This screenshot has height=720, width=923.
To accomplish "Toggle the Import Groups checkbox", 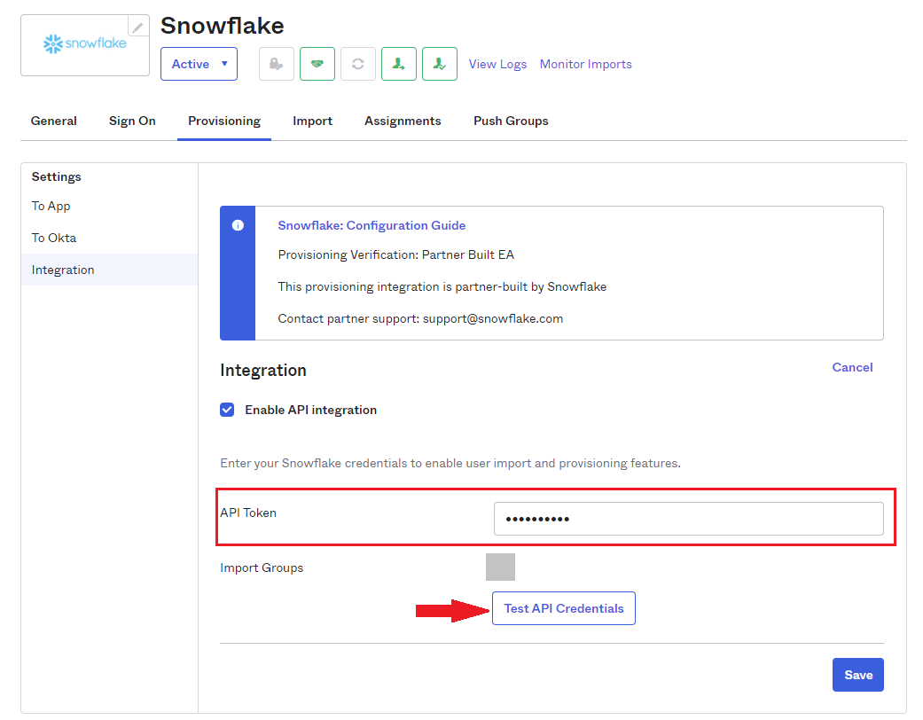I will coord(500,567).
